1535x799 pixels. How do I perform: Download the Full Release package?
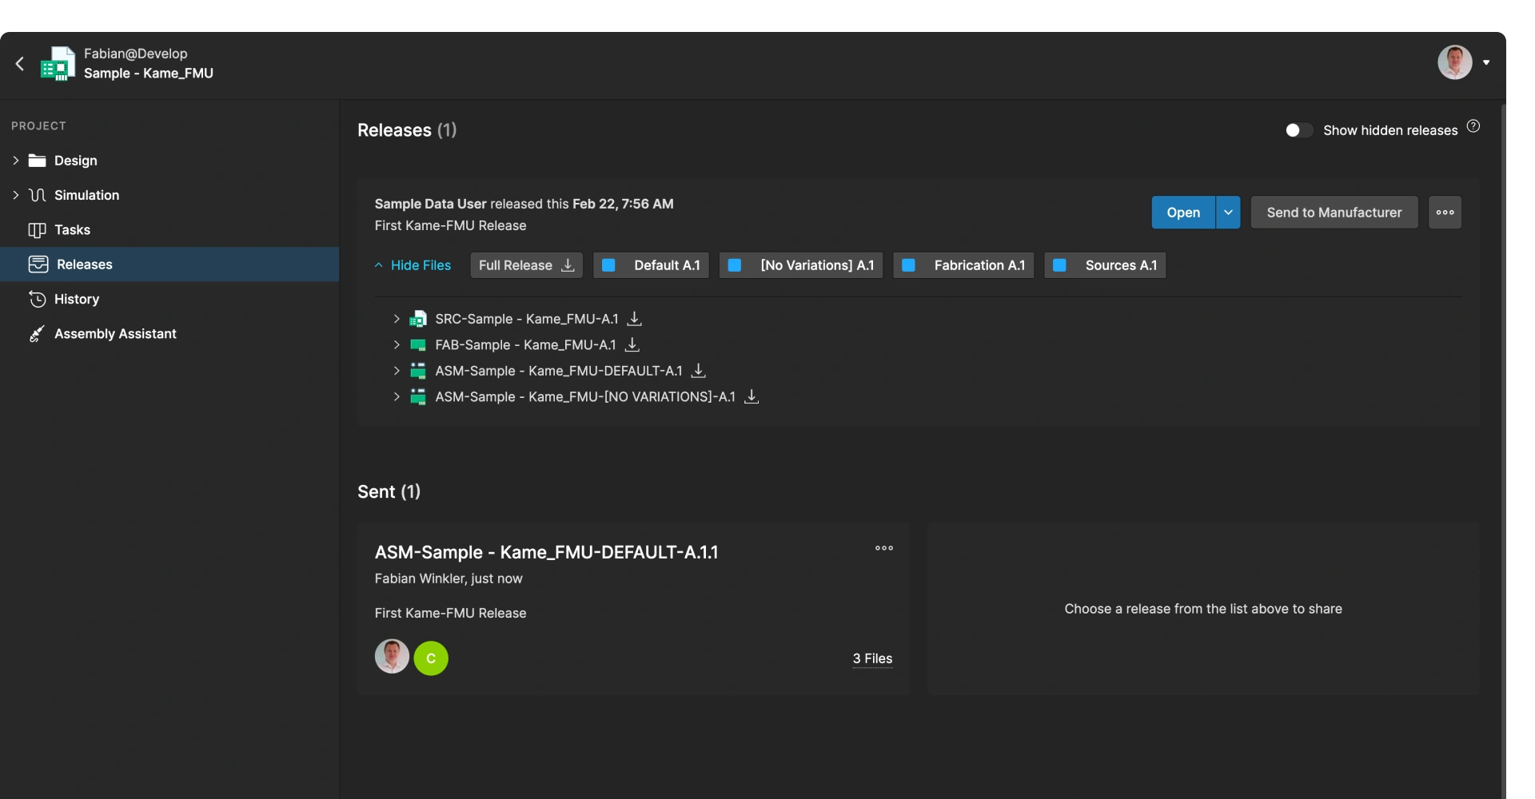(x=526, y=265)
